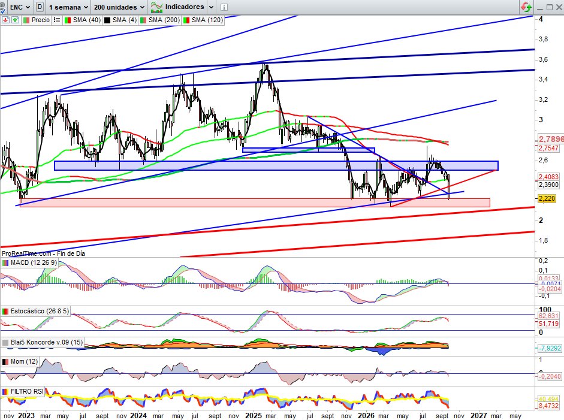Click the 2025 label on the time axis
The height and width of the screenshot is (420, 564).
point(253,416)
